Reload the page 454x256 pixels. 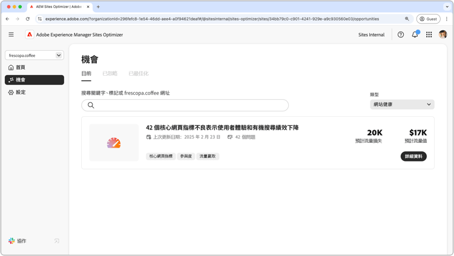click(x=27, y=19)
